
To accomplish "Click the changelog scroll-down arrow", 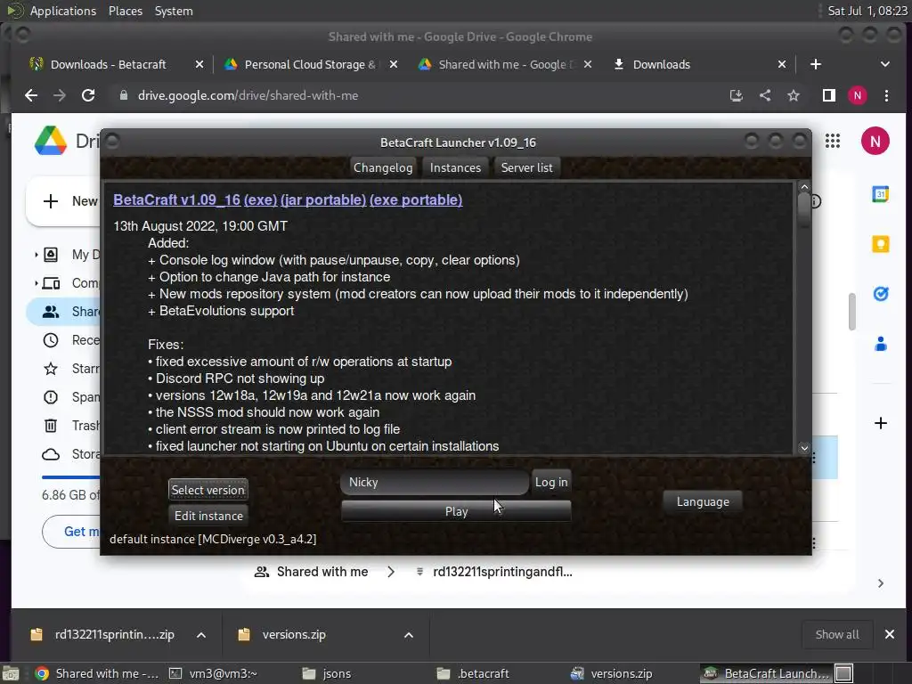I will click(x=804, y=447).
